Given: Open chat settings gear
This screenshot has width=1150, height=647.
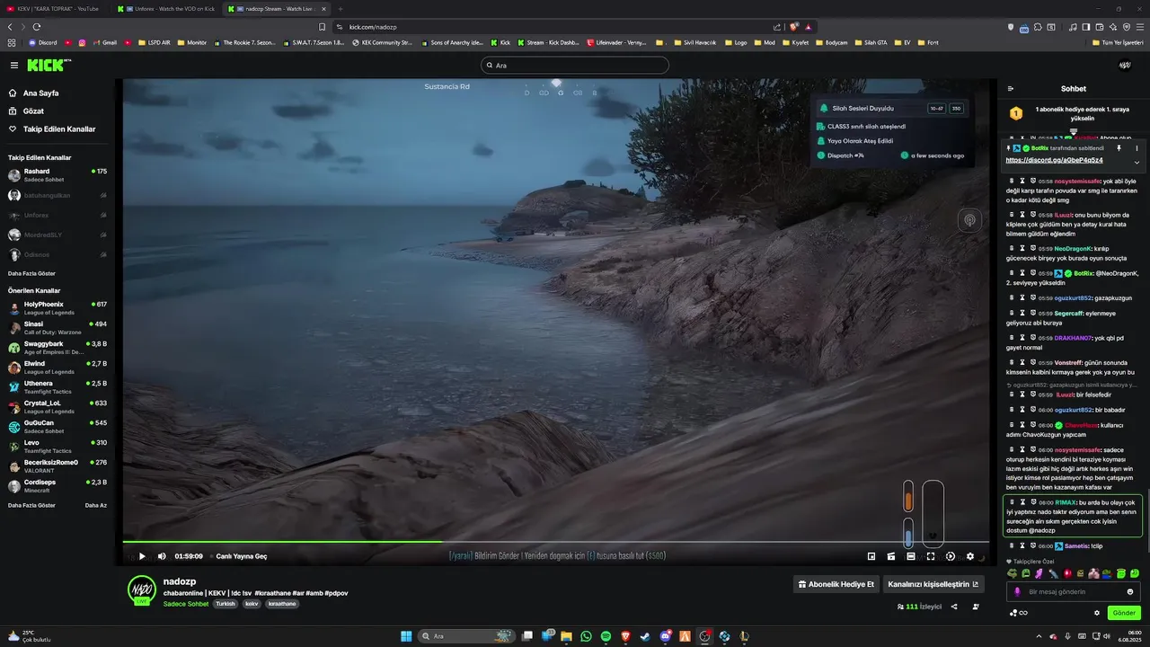Looking at the screenshot, I should [1097, 613].
